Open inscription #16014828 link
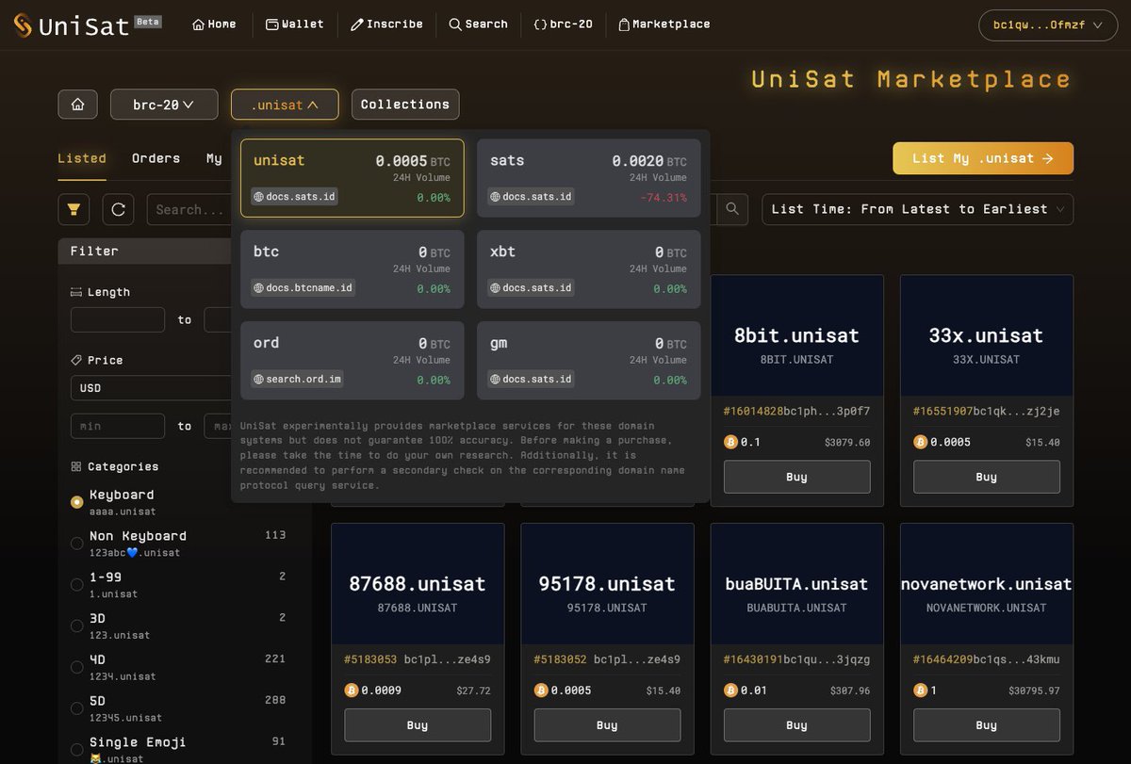Screen dimensions: 1131x764 coord(752,411)
